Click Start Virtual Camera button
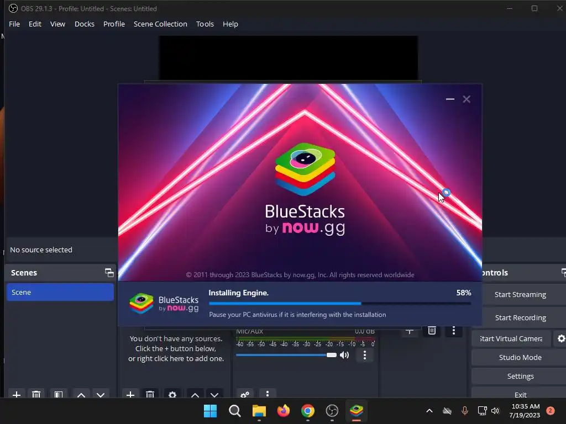Screen dimensions: 566x424 tap(511, 338)
